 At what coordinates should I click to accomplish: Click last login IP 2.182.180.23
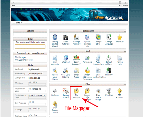[x=34, y=78]
